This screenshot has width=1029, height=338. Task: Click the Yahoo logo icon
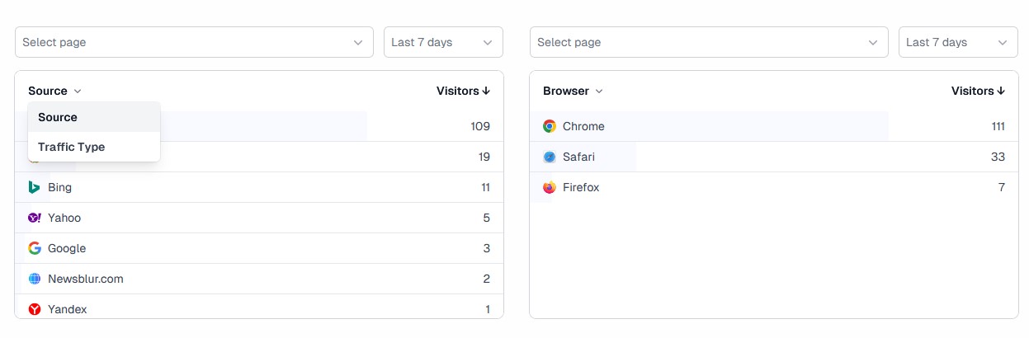pyautogui.click(x=35, y=218)
